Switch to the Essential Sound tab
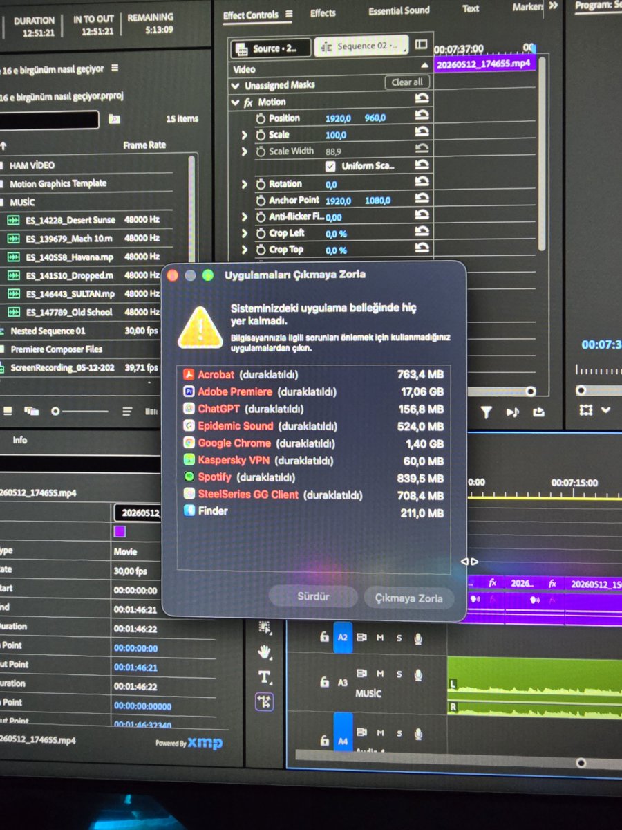622x830 pixels. click(399, 11)
